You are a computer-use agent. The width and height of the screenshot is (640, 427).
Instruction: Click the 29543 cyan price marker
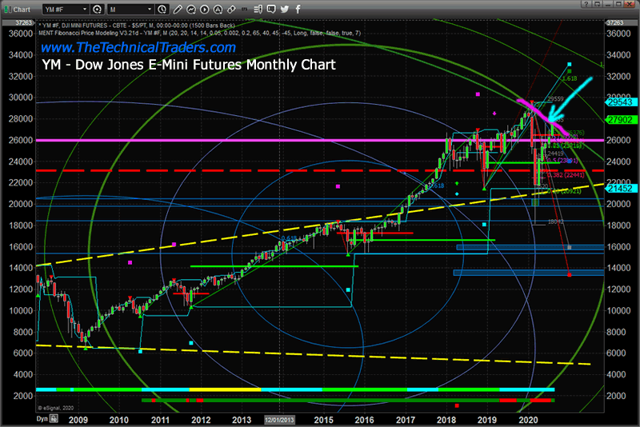[620, 102]
